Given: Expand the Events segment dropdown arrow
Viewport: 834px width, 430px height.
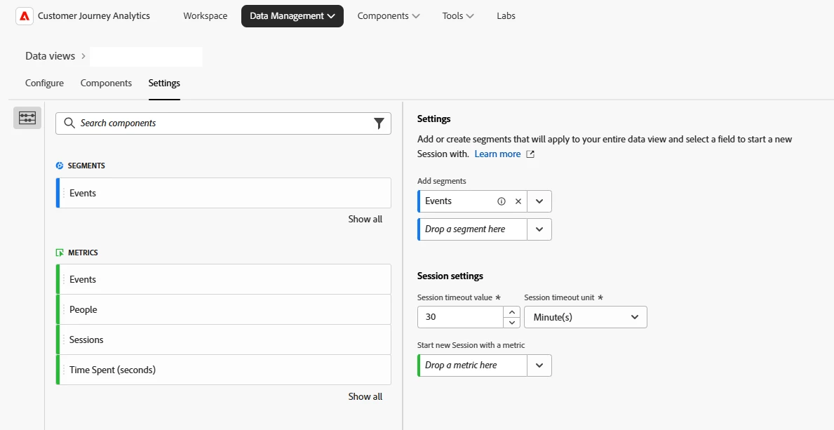Looking at the screenshot, I should coord(539,201).
